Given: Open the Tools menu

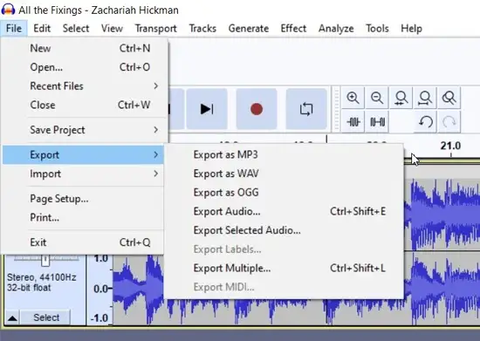Looking at the screenshot, I should tap(377, 29).
